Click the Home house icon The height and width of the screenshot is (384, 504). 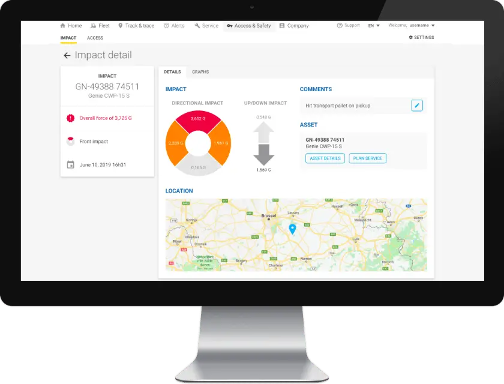coord(62,25)
